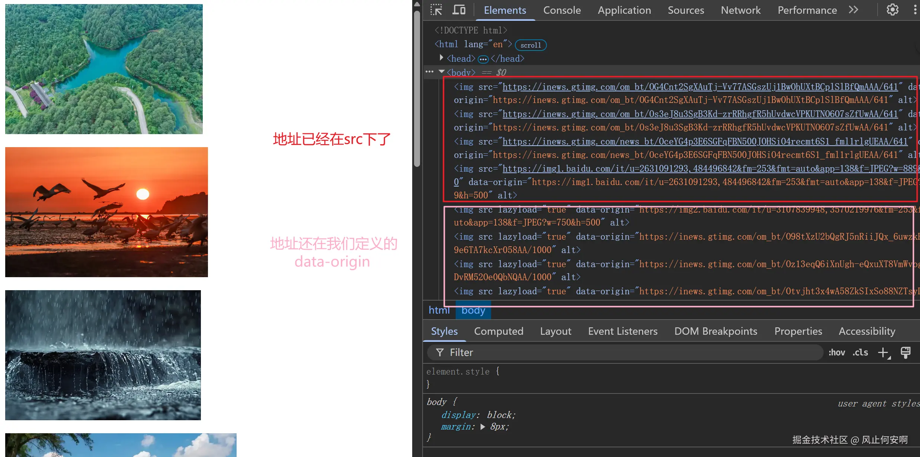Activate the inspect element picker icon
The width and height of the screenshot is (920, 457).
(x=436, y=10)
